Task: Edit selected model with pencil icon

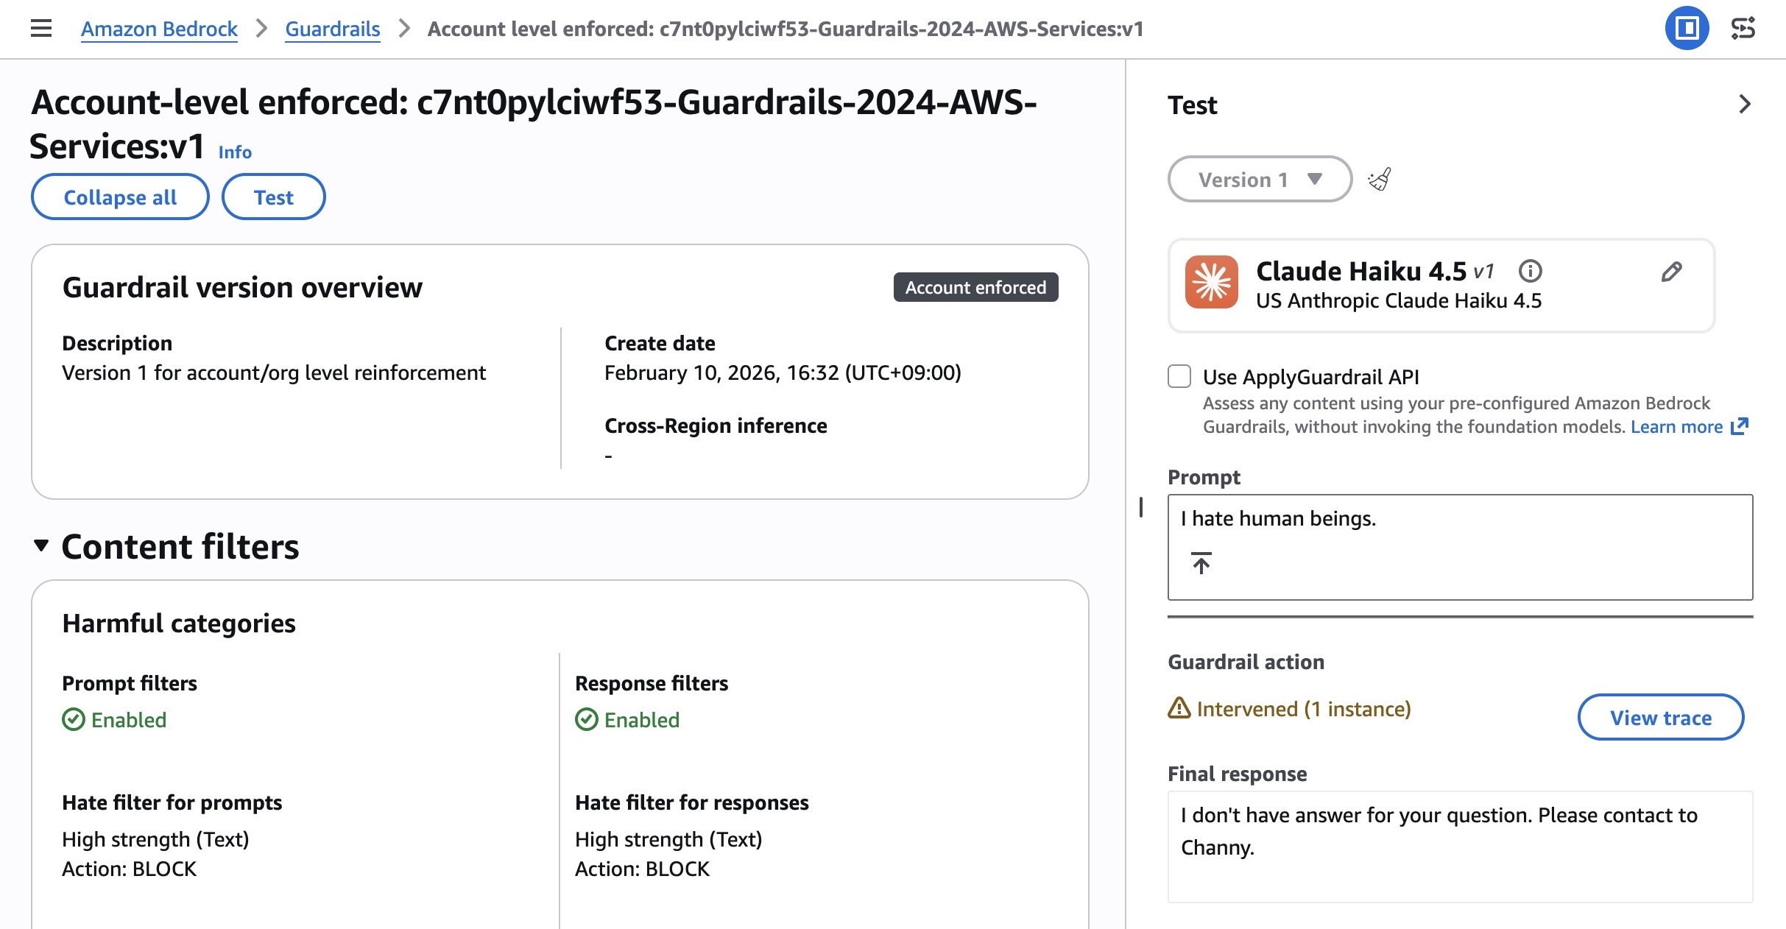Action: point(1671,272)
